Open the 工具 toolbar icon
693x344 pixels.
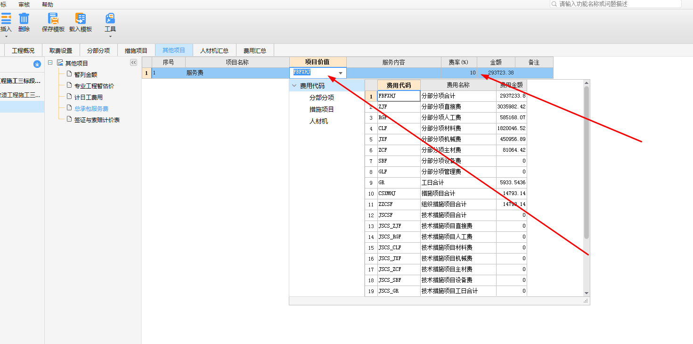110,19
